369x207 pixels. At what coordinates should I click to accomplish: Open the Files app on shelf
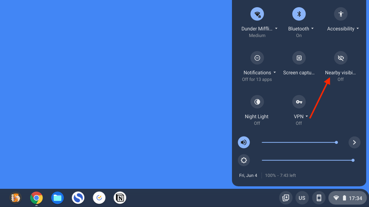coord(58,198)
